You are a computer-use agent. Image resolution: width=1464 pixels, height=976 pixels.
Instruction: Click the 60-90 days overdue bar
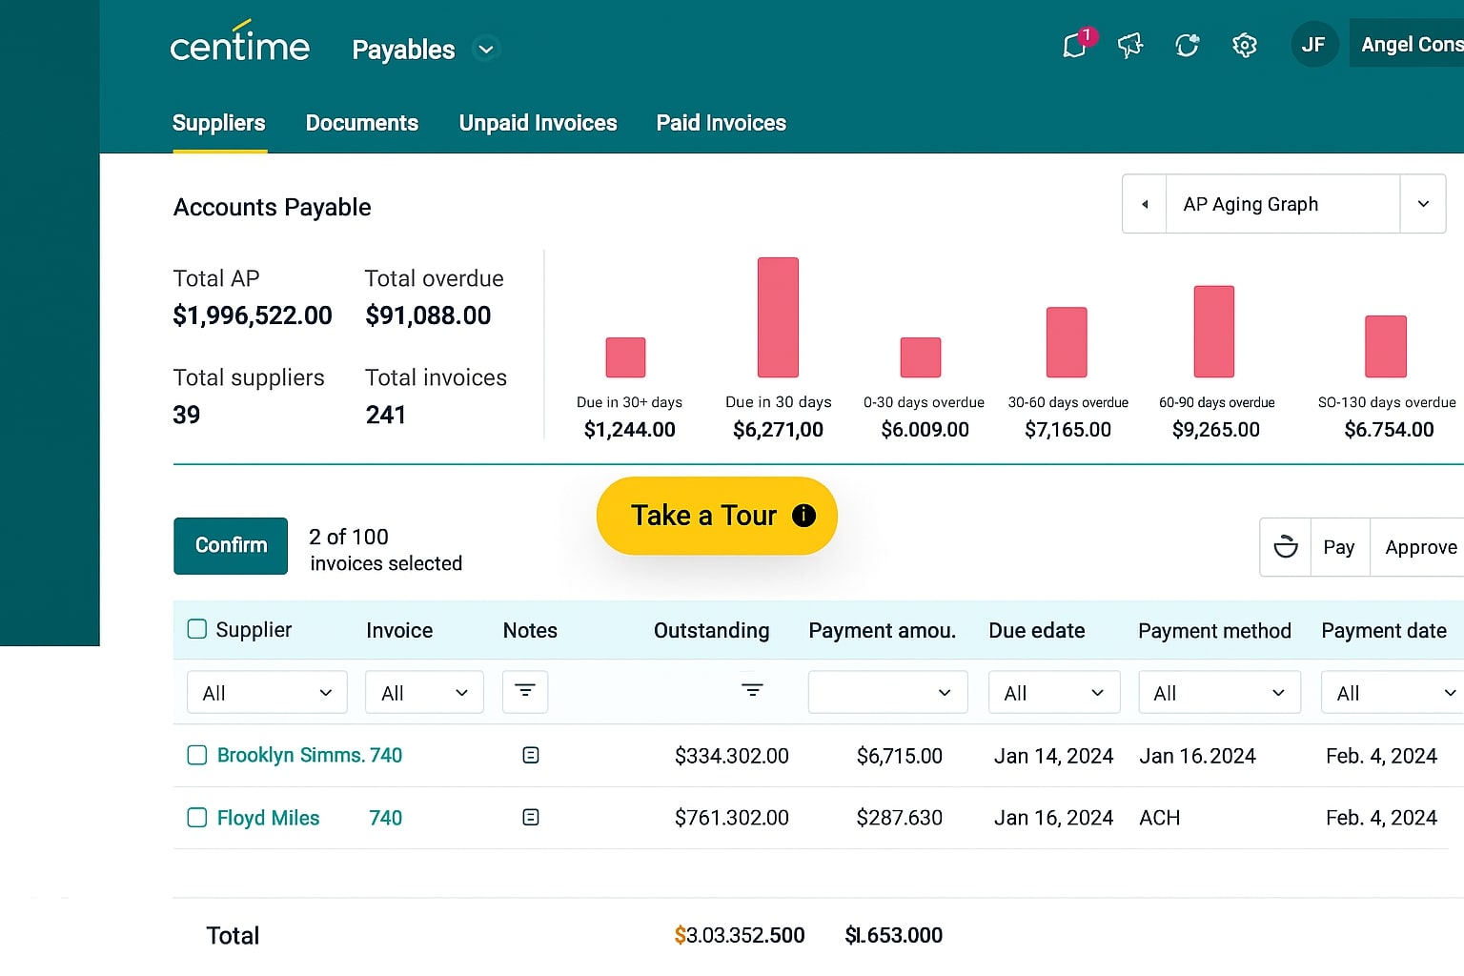pos(1214,332)
